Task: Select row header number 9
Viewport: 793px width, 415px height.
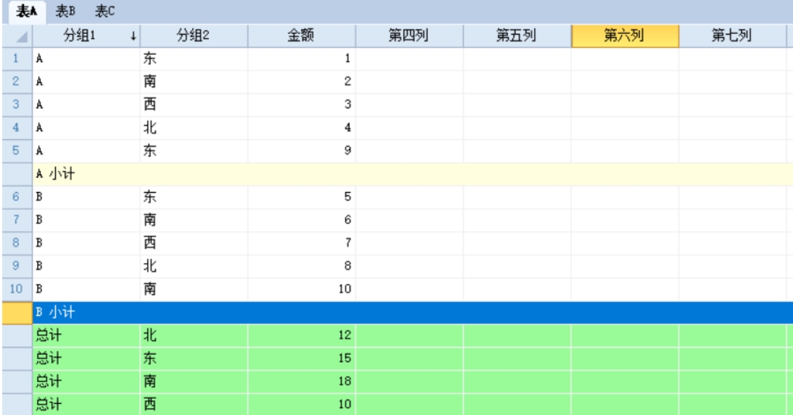Action: click(x=17, y=266)
